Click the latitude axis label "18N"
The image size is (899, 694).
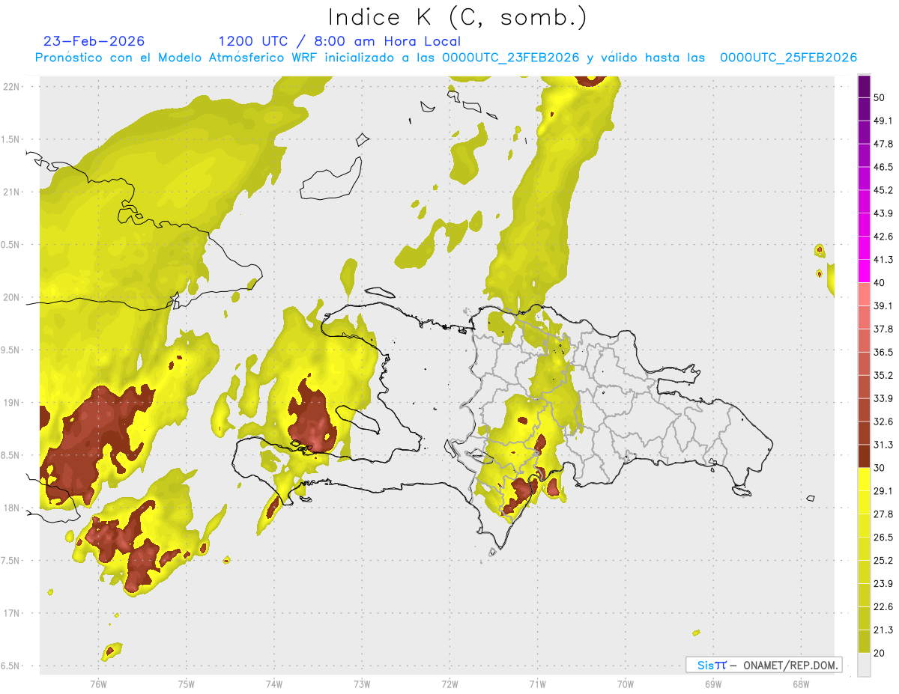point(10,508)
